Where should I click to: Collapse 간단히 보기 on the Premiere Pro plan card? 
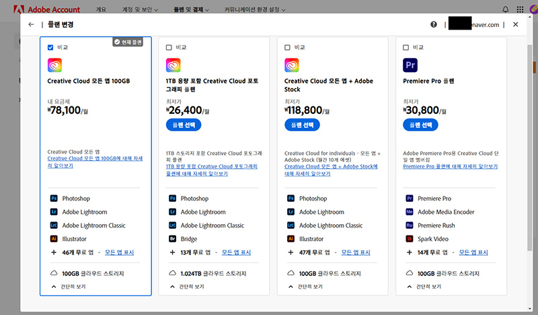click(x=424, y=287)
